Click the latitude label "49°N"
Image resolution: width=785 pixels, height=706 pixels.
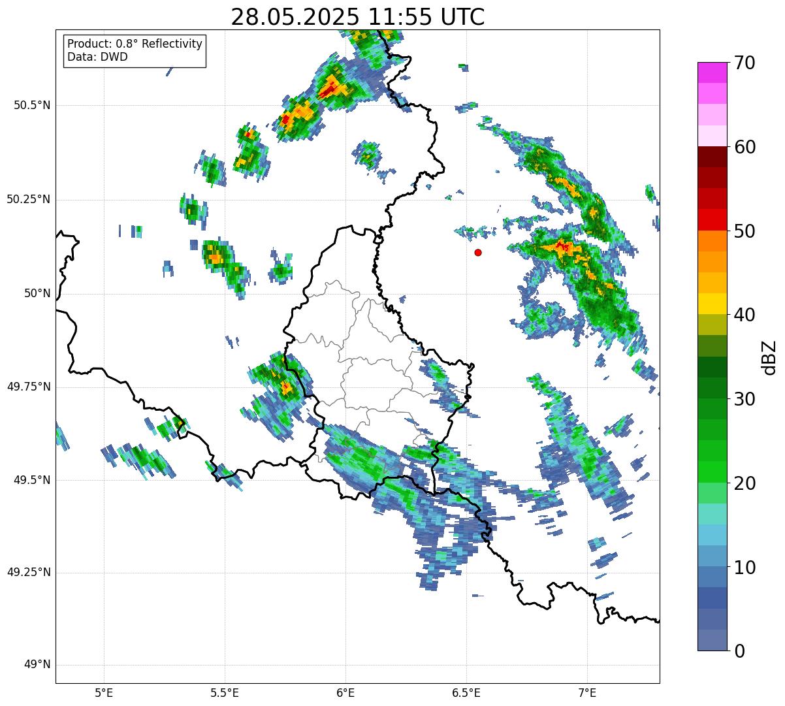pyautogui.click(x=38, y=665)
